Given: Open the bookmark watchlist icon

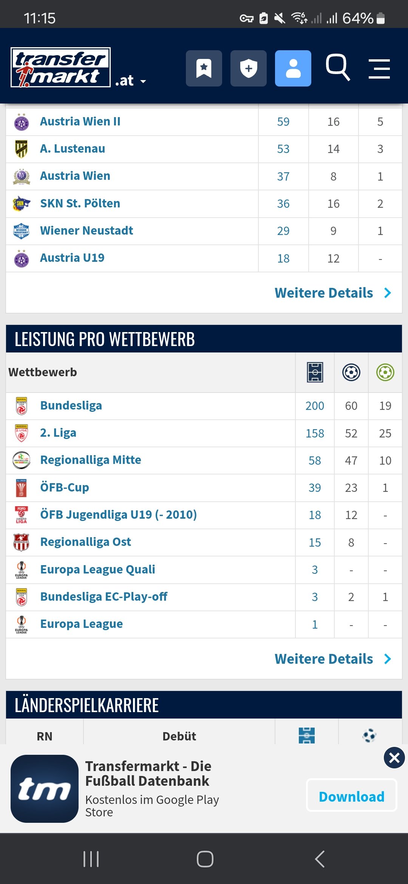Looking at the screenshot, I should tap(204, 68).
